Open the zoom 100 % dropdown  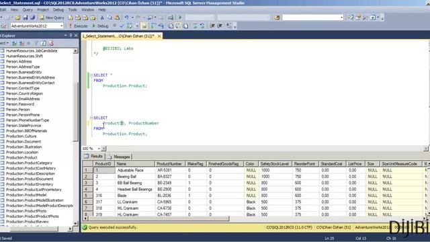(x=99, y=149)
